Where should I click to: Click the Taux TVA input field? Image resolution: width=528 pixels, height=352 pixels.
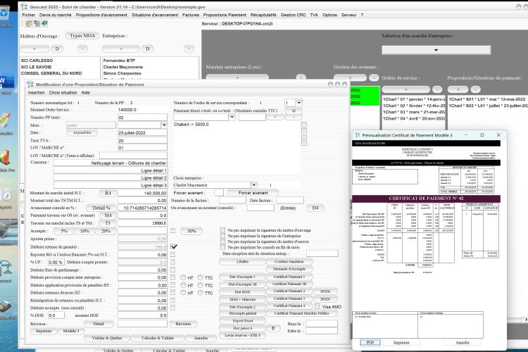pos(142,141)
